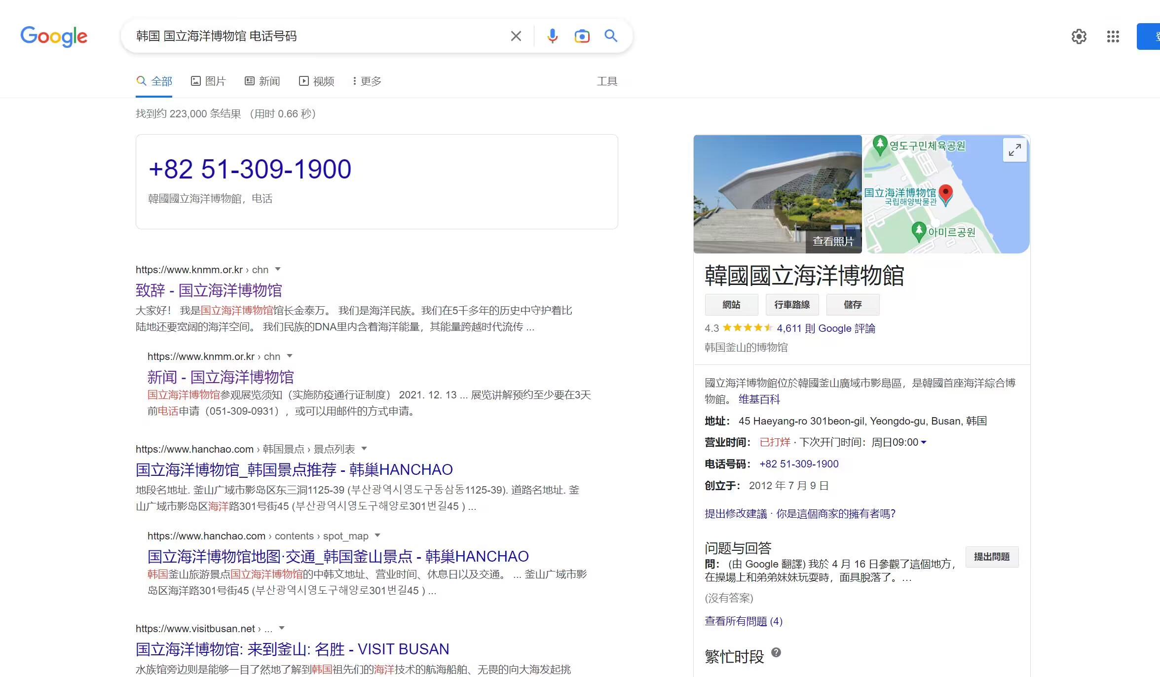
Task: Click the 创立于 2012 年 7 月 9 日 text
Action: [x=766, y=486]
